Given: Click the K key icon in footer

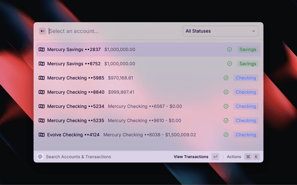Looking at the screenshot, I should (x=256, y=157).
